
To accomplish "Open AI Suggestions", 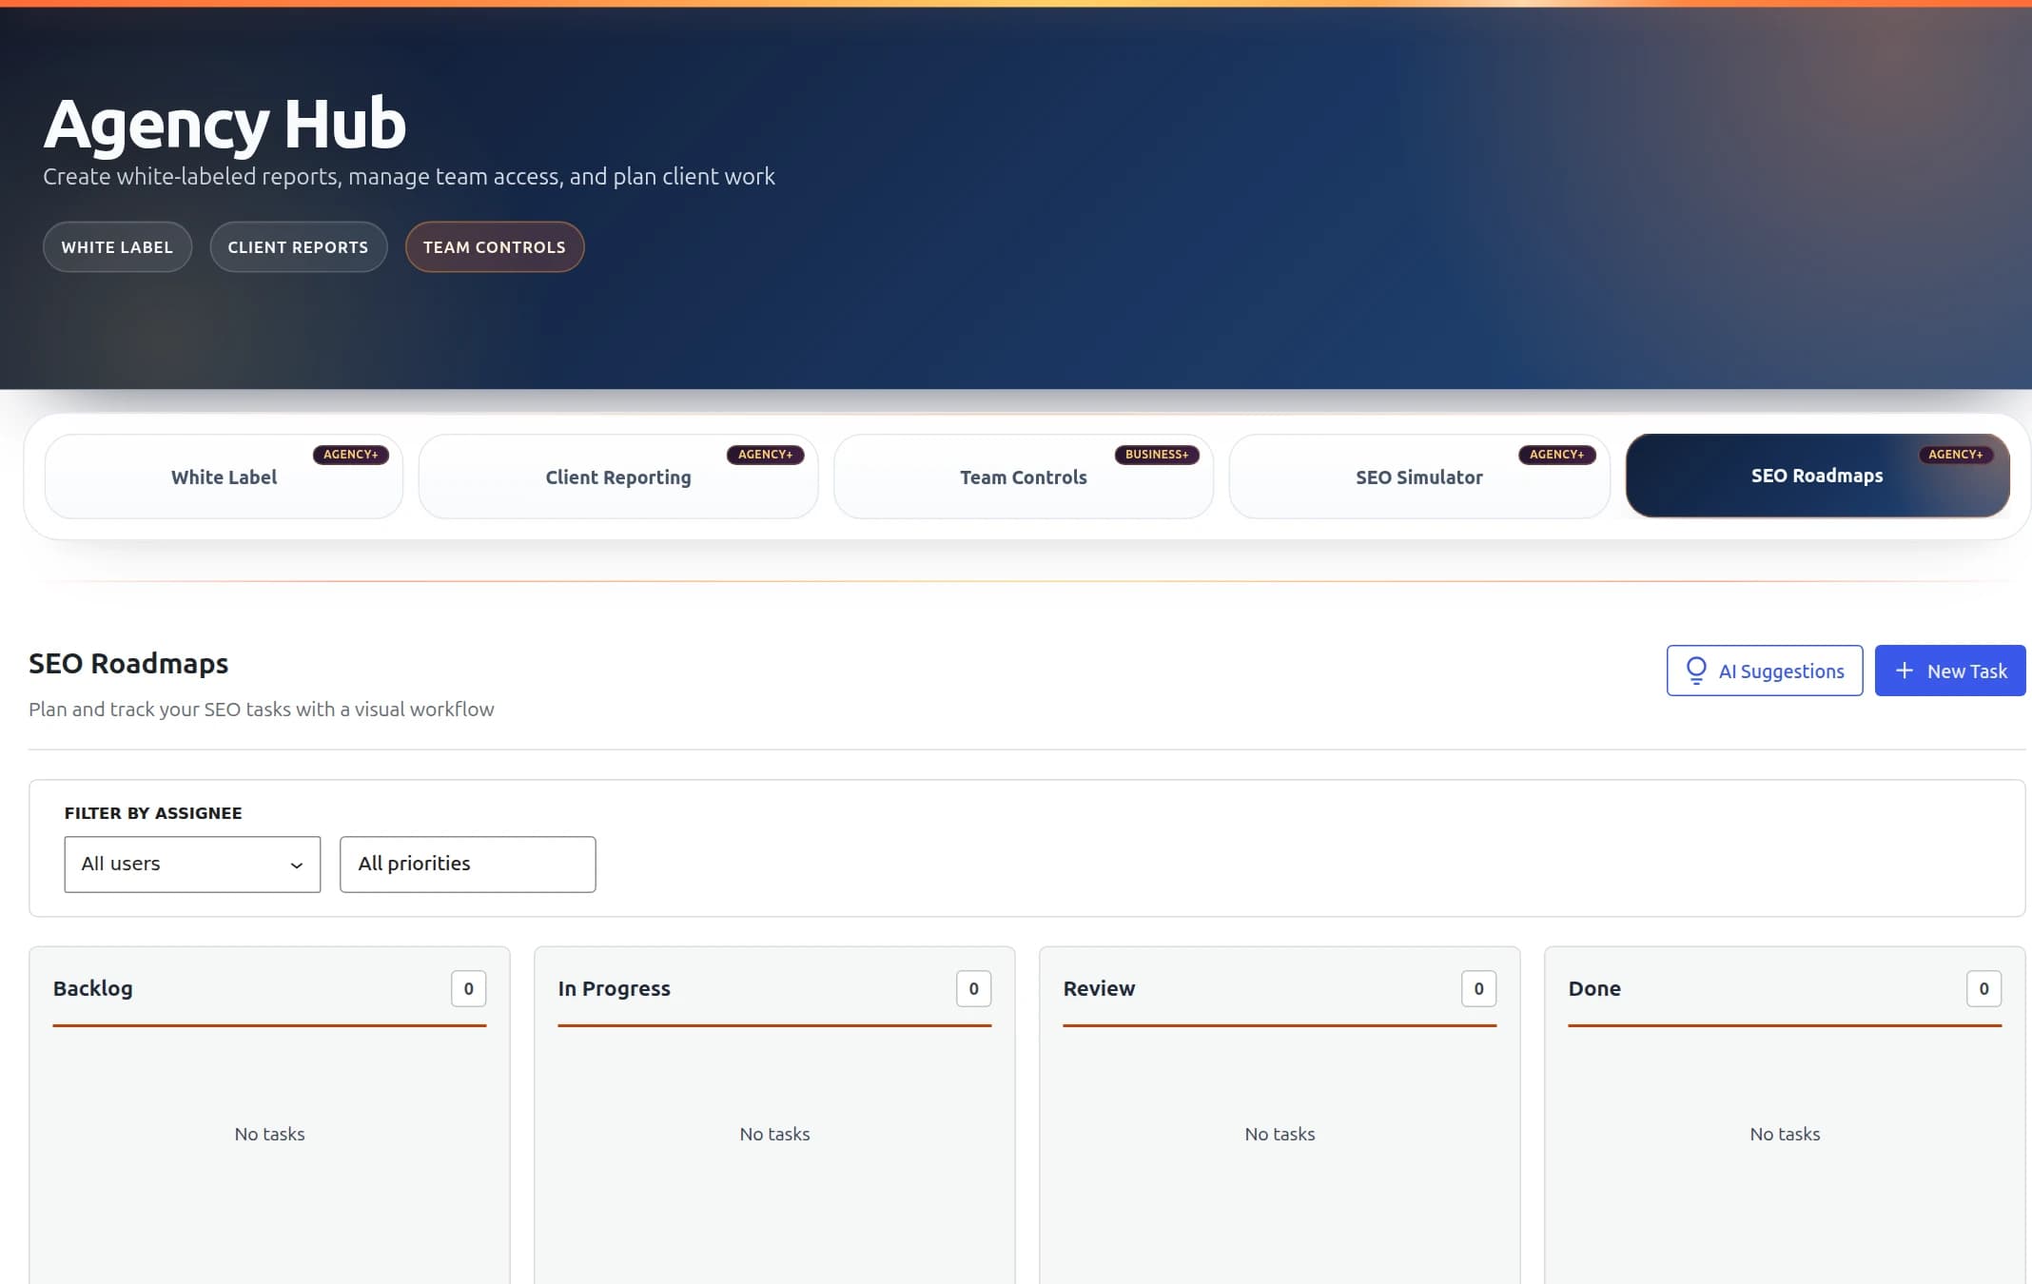I will coord(1764,671).
